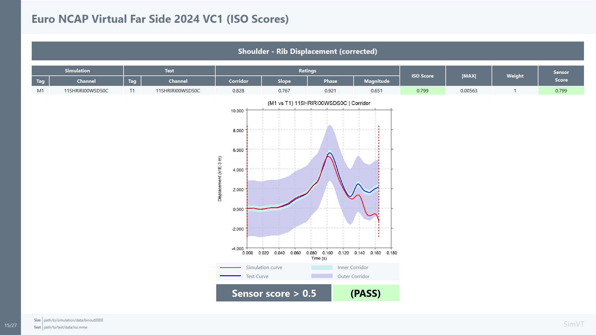596x335 pixels.
Task: Click the Time (s) axis label
Action: pyautogui.click(x=319, y=258)
